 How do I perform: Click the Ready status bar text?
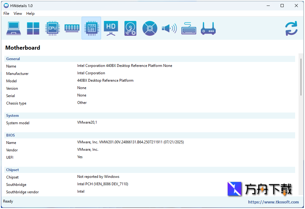[8, 201]
